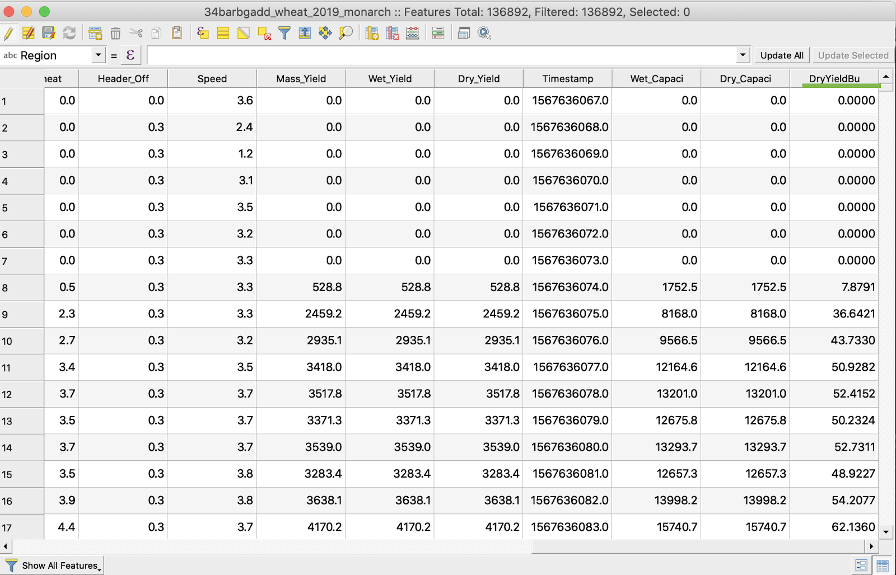Select the Wet_Yield cell 3371.3
Screen dimensions: 896x575
tap(390, 420)
